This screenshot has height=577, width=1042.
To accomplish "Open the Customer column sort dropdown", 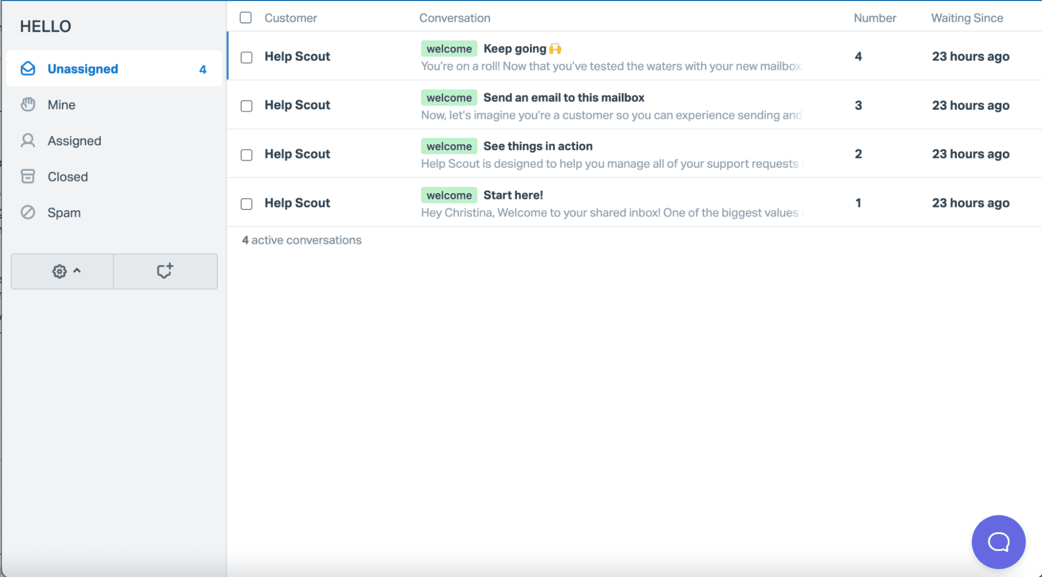I will 291,18.
